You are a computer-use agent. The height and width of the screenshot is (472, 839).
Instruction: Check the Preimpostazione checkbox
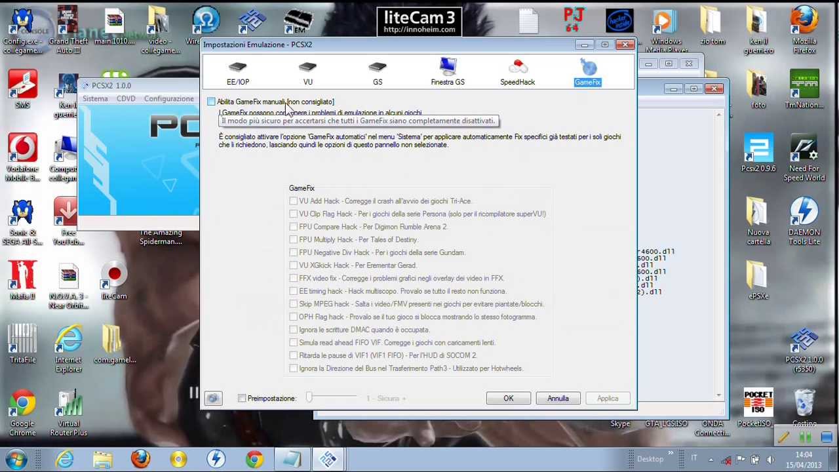tap(242, 399)
